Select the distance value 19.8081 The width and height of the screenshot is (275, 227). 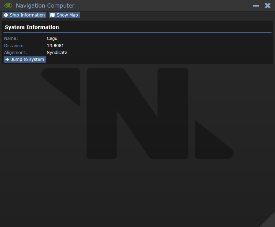[55, 46]
